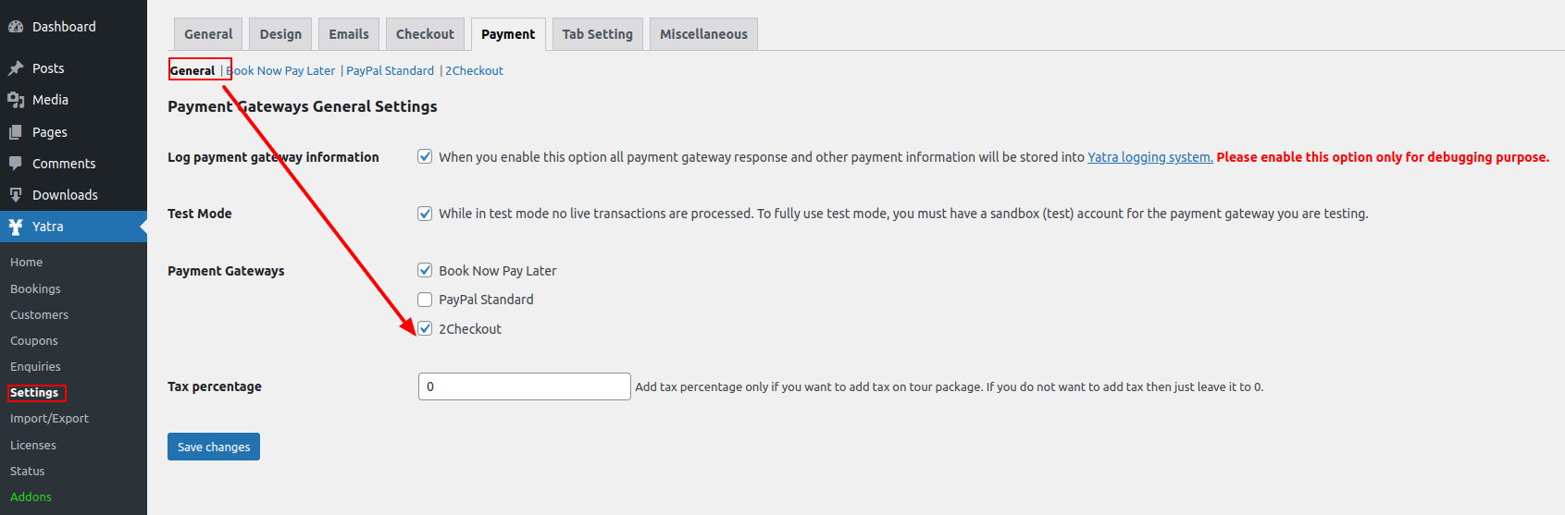Image resolution: width=1565 pixels, height=515 pixels.
Task: Untick the 2Checkout gateway checkbox
Action: pyautogui.click(x=425, y=328)
